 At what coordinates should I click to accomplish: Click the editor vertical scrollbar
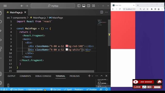[x=109, y=33]
